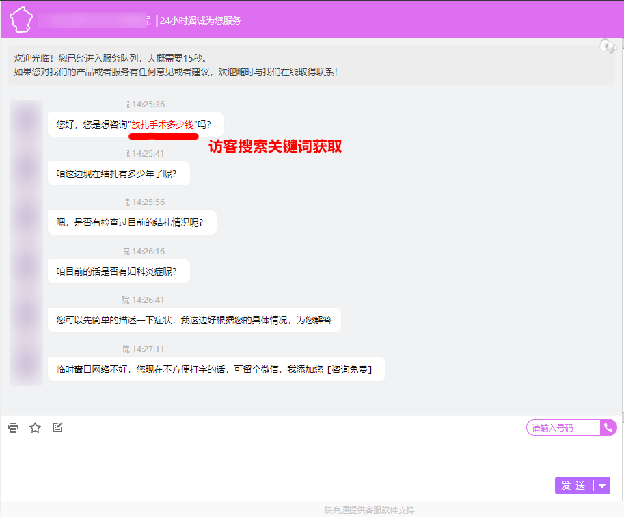Open the edit note icon
Screen dimensions: 624x517
(57, 427)
